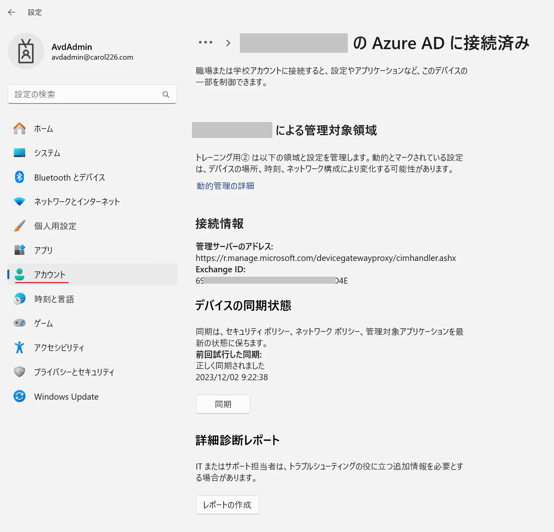The image size is (554, 532).
Task: Click the レポートの作成 button
Action: (x=227, y=505)
